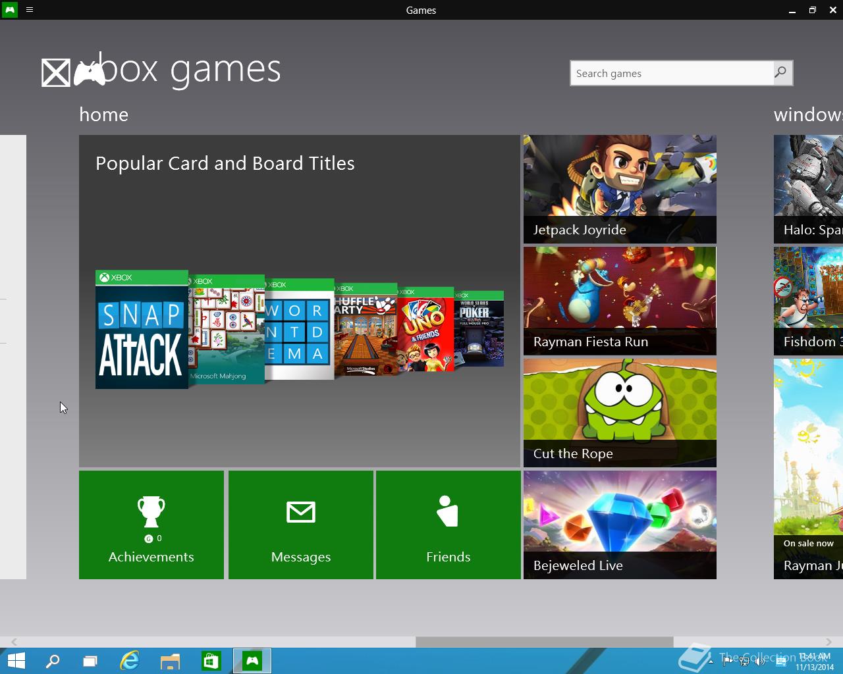Viewport: 843px width, 674px height.
Task: Open taskbar Search magnifier
Action: click(52, 661)
